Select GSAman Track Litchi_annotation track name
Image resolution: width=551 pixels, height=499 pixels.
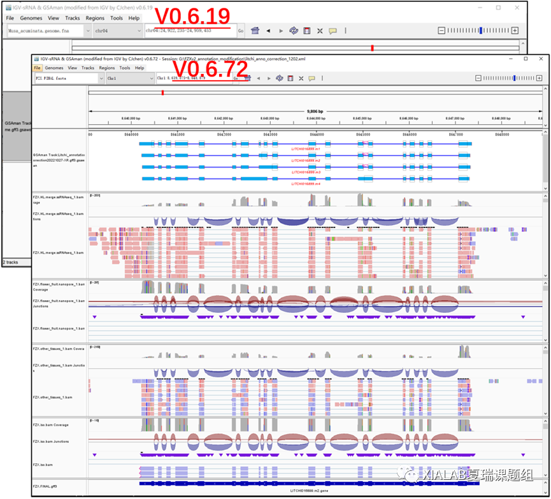coord(59,160)
